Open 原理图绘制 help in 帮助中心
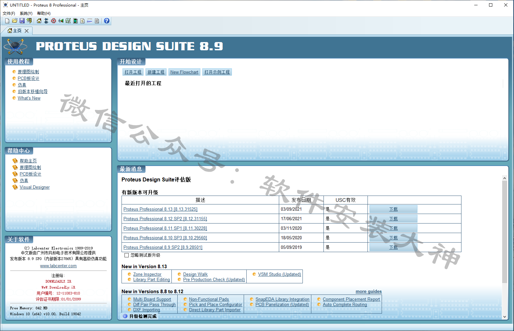Viewport: 514px width, 331px height. [30, 167]
